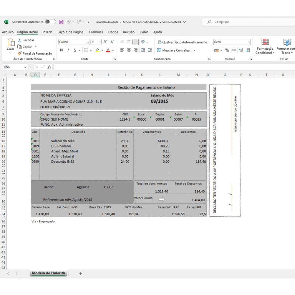Open the Revisão ribbon tab
The width and height of the screenshot is (295, 295).
128,32
